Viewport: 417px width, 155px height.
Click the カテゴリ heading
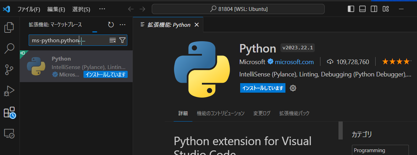click(x=362, y=134)
